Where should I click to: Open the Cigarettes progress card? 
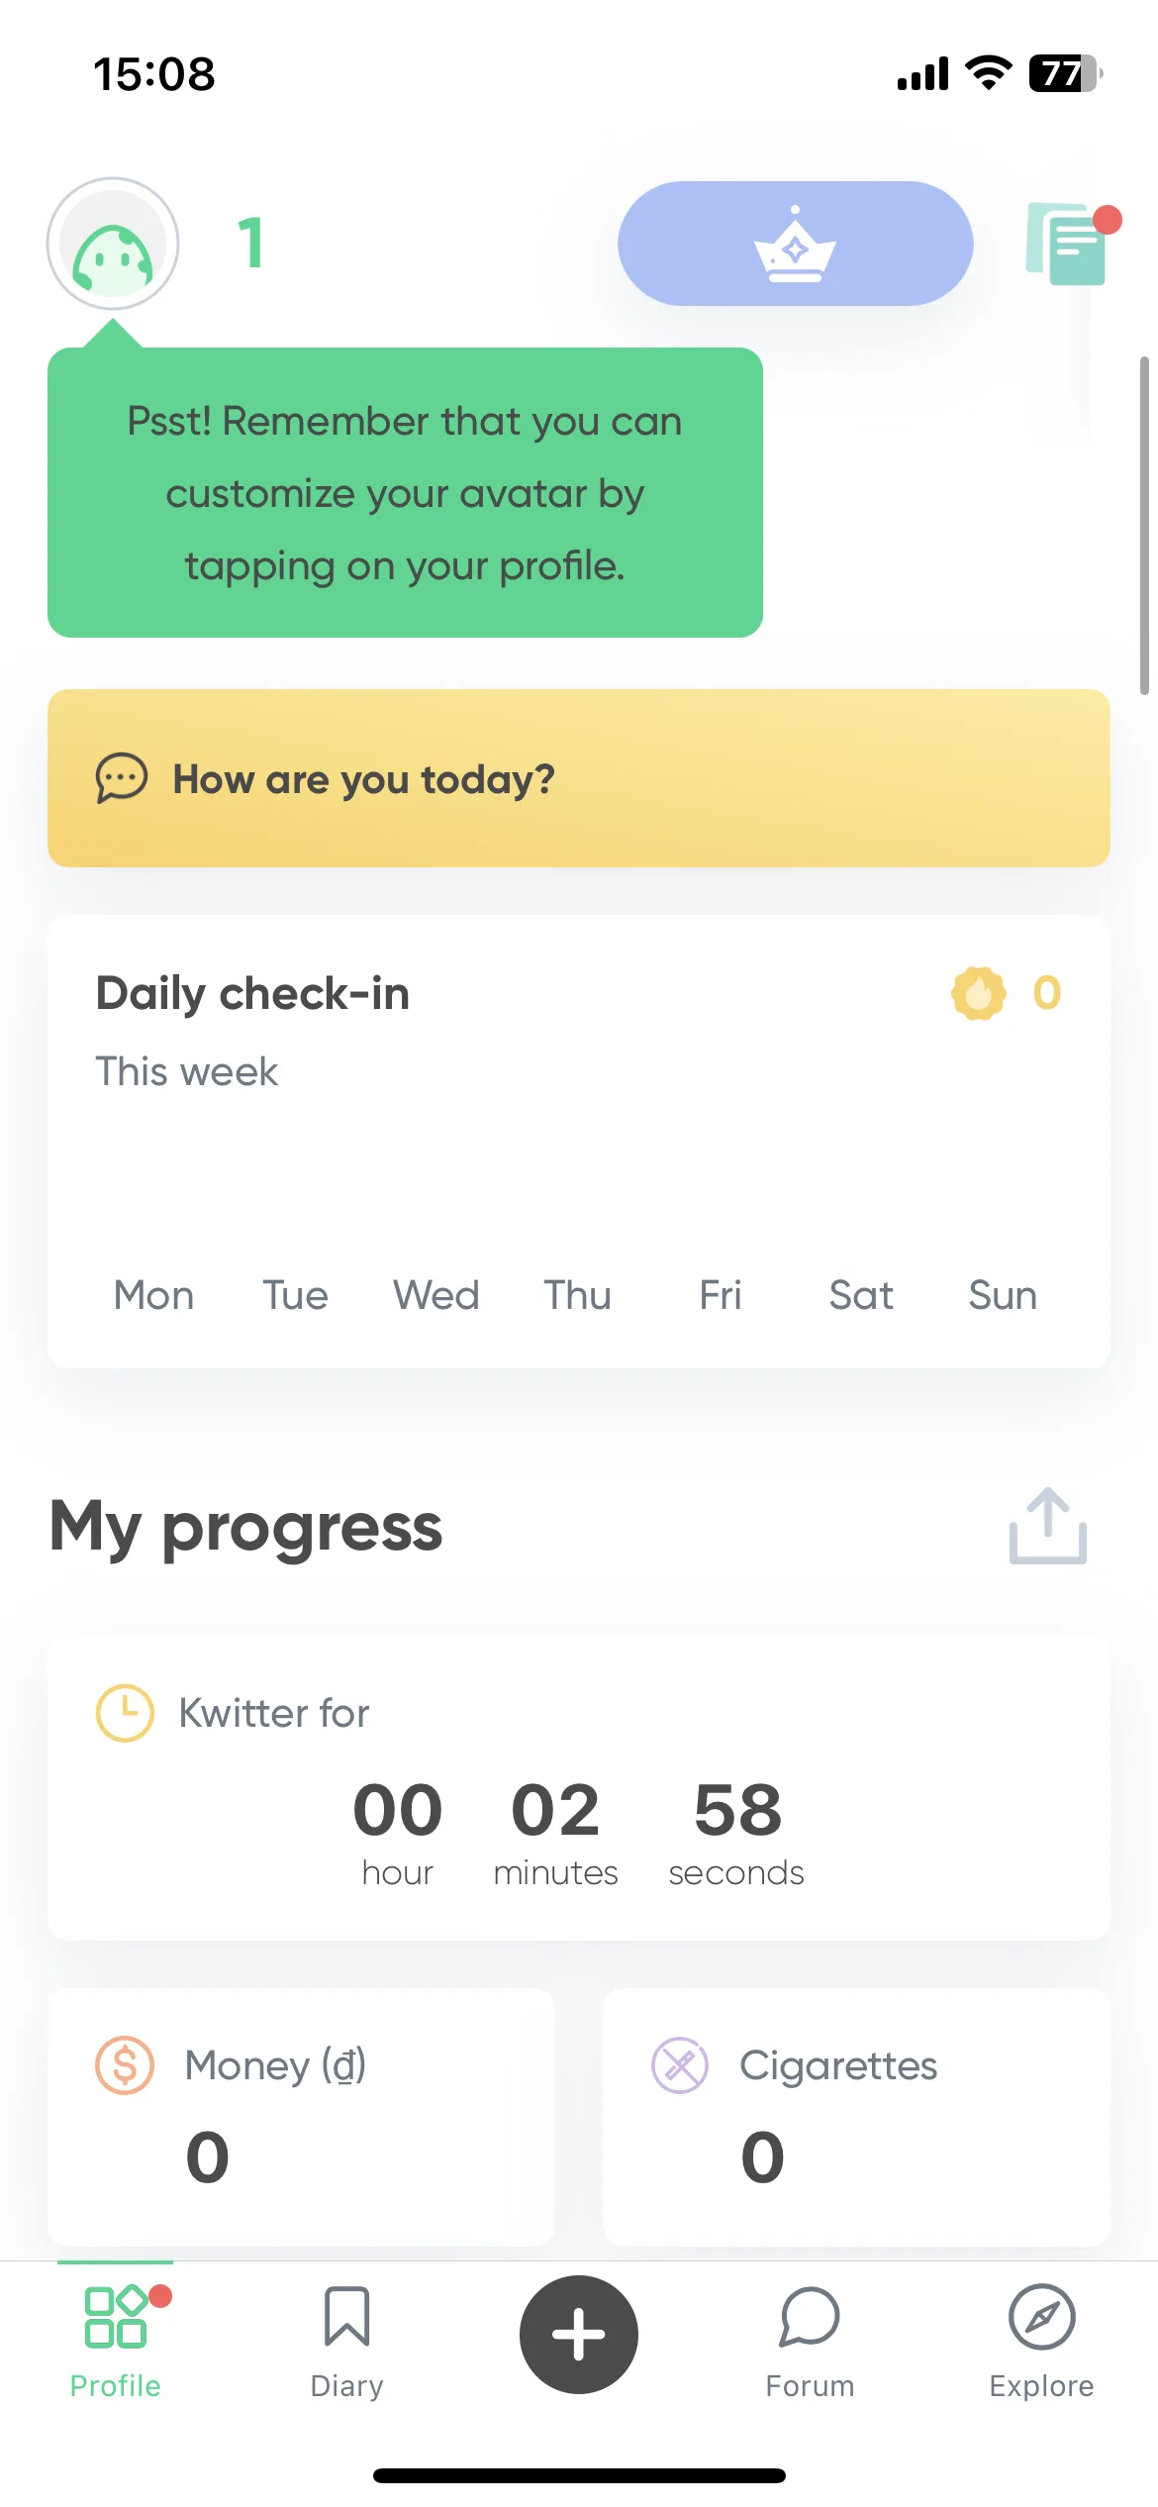[856, 2116]
